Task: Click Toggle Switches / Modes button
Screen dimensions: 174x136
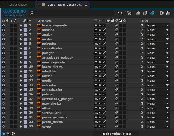Action: point(116,134)
